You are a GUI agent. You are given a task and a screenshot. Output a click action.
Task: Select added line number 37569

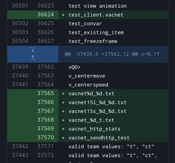click(x=45, y=128)
